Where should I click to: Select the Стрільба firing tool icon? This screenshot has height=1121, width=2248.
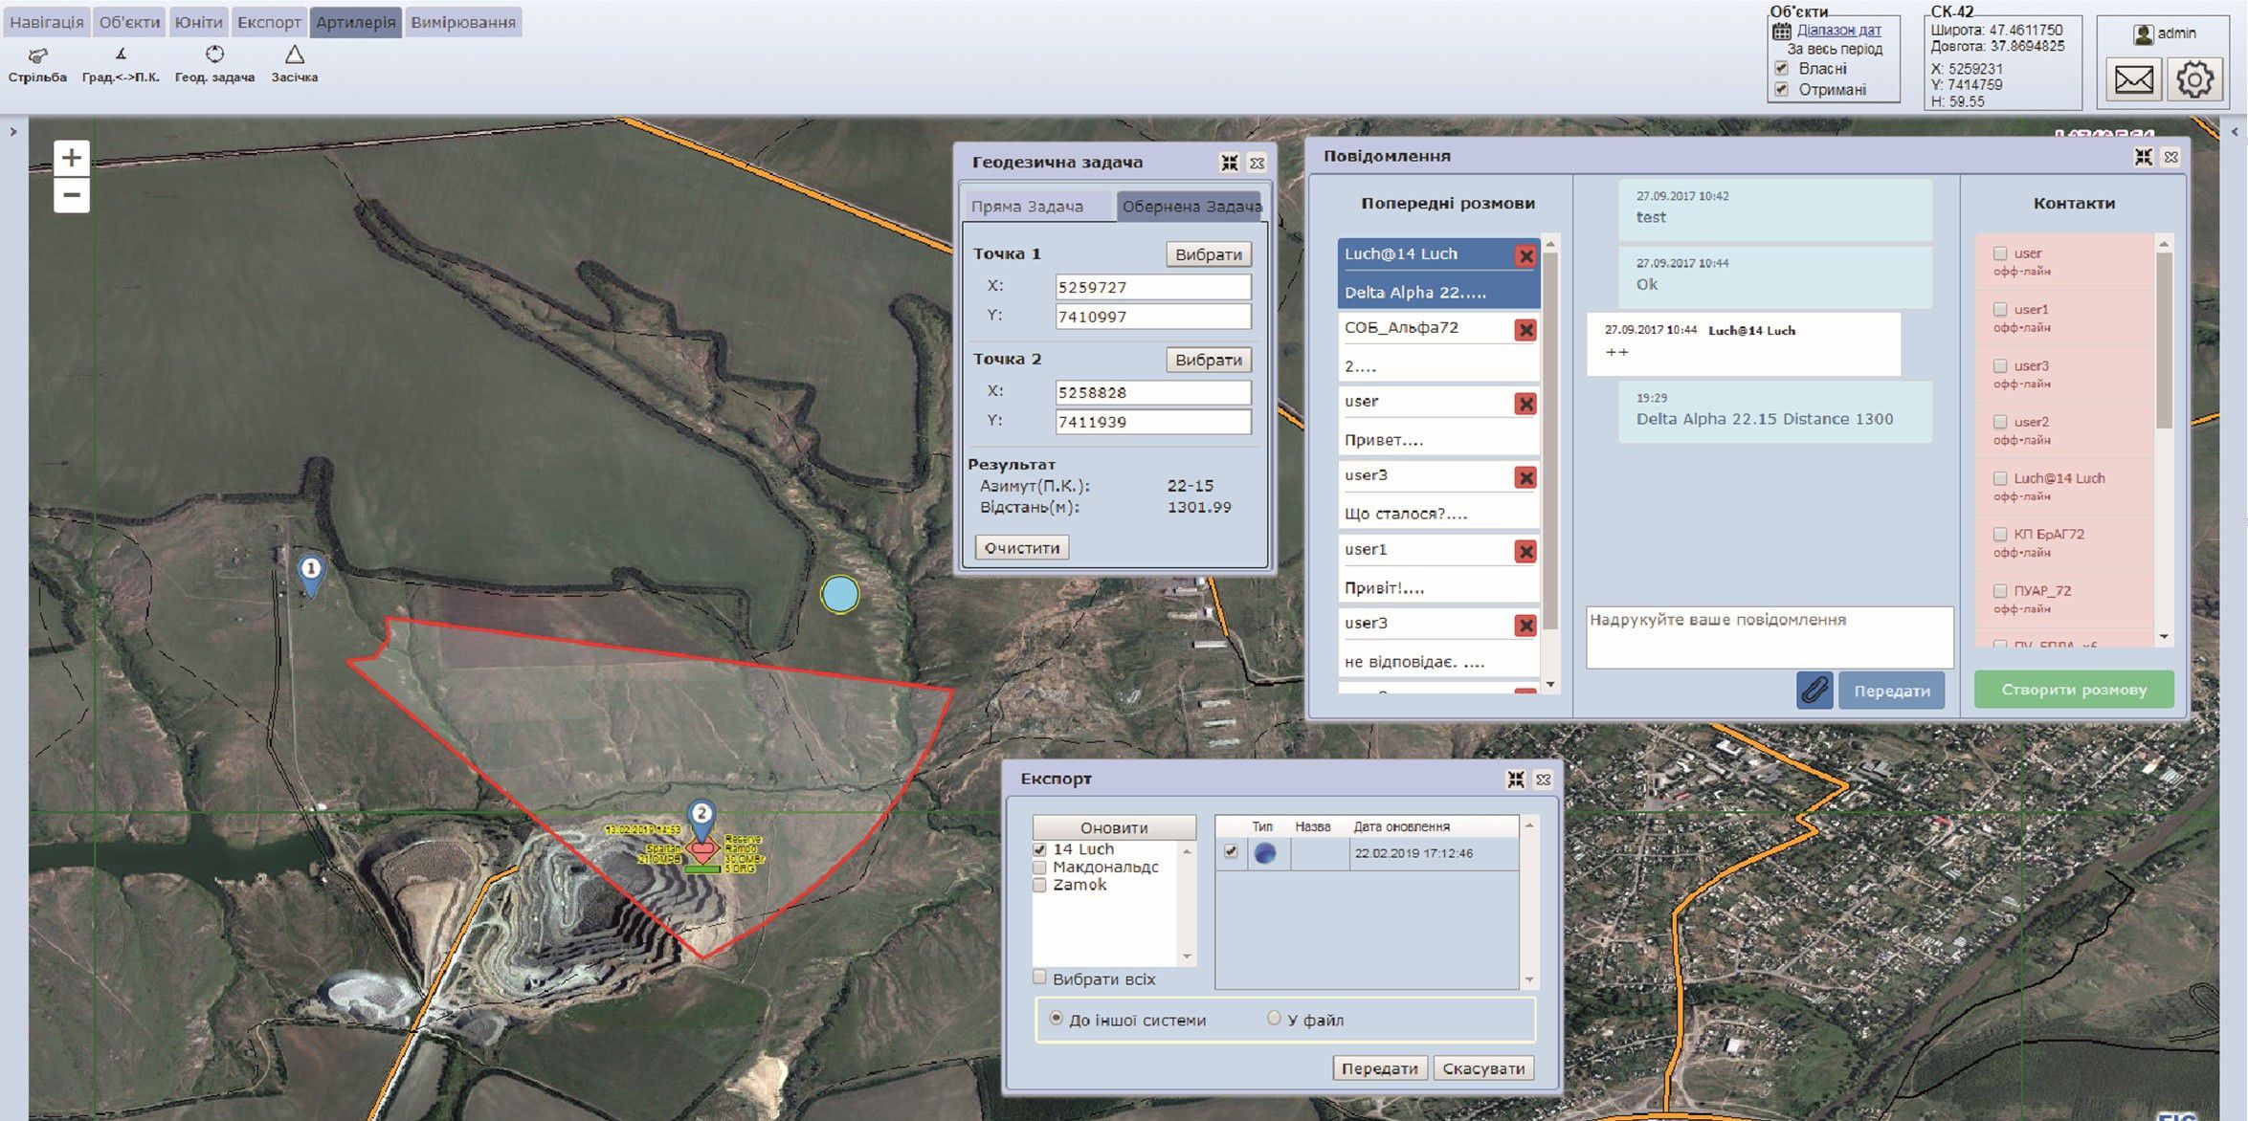coord(37,56)
